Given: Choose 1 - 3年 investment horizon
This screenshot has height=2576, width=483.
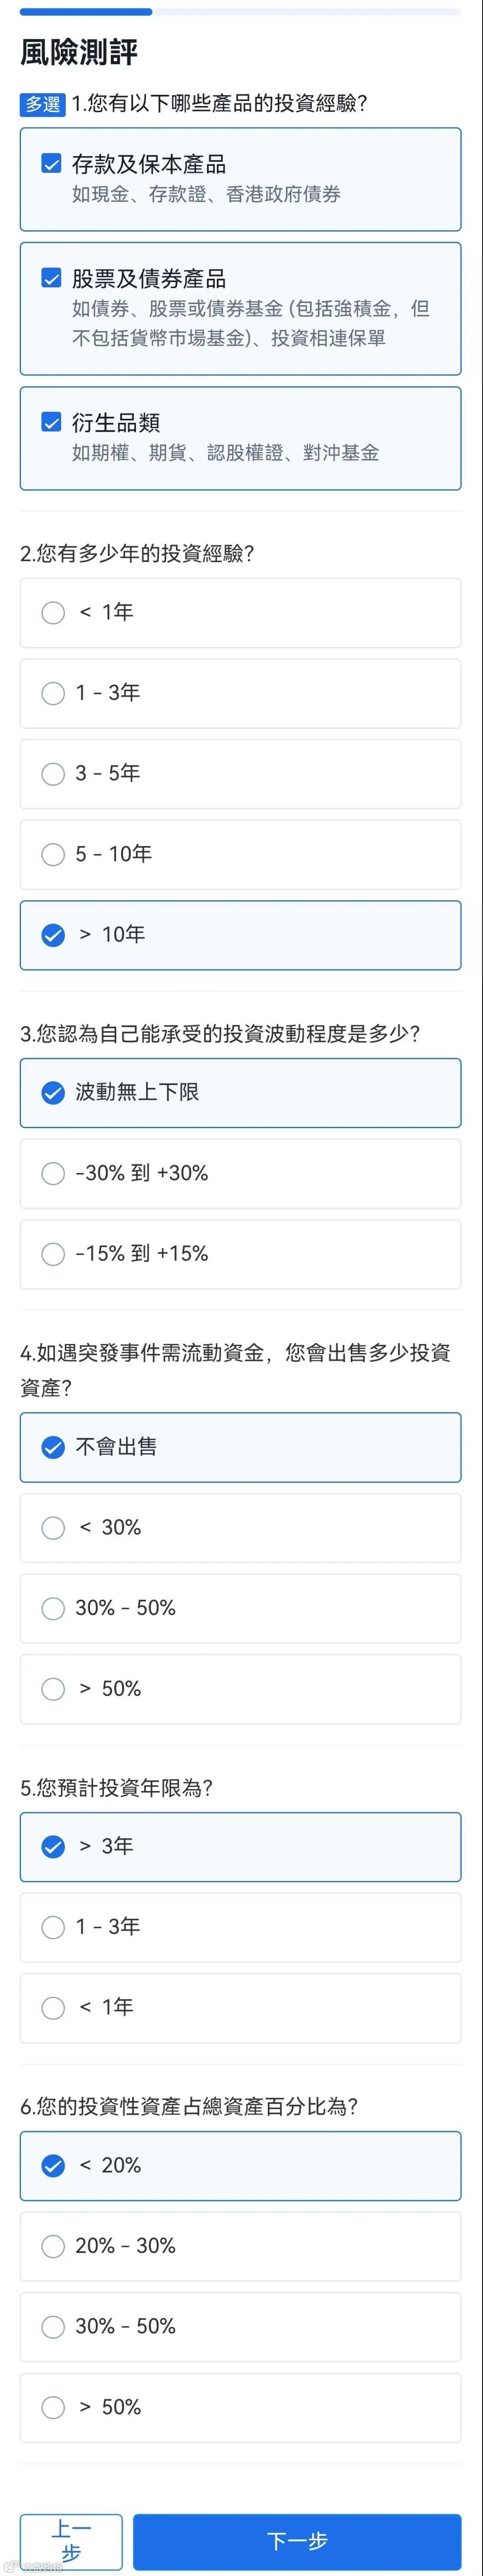Looking at the screenshot, I should coord(240,1928).
